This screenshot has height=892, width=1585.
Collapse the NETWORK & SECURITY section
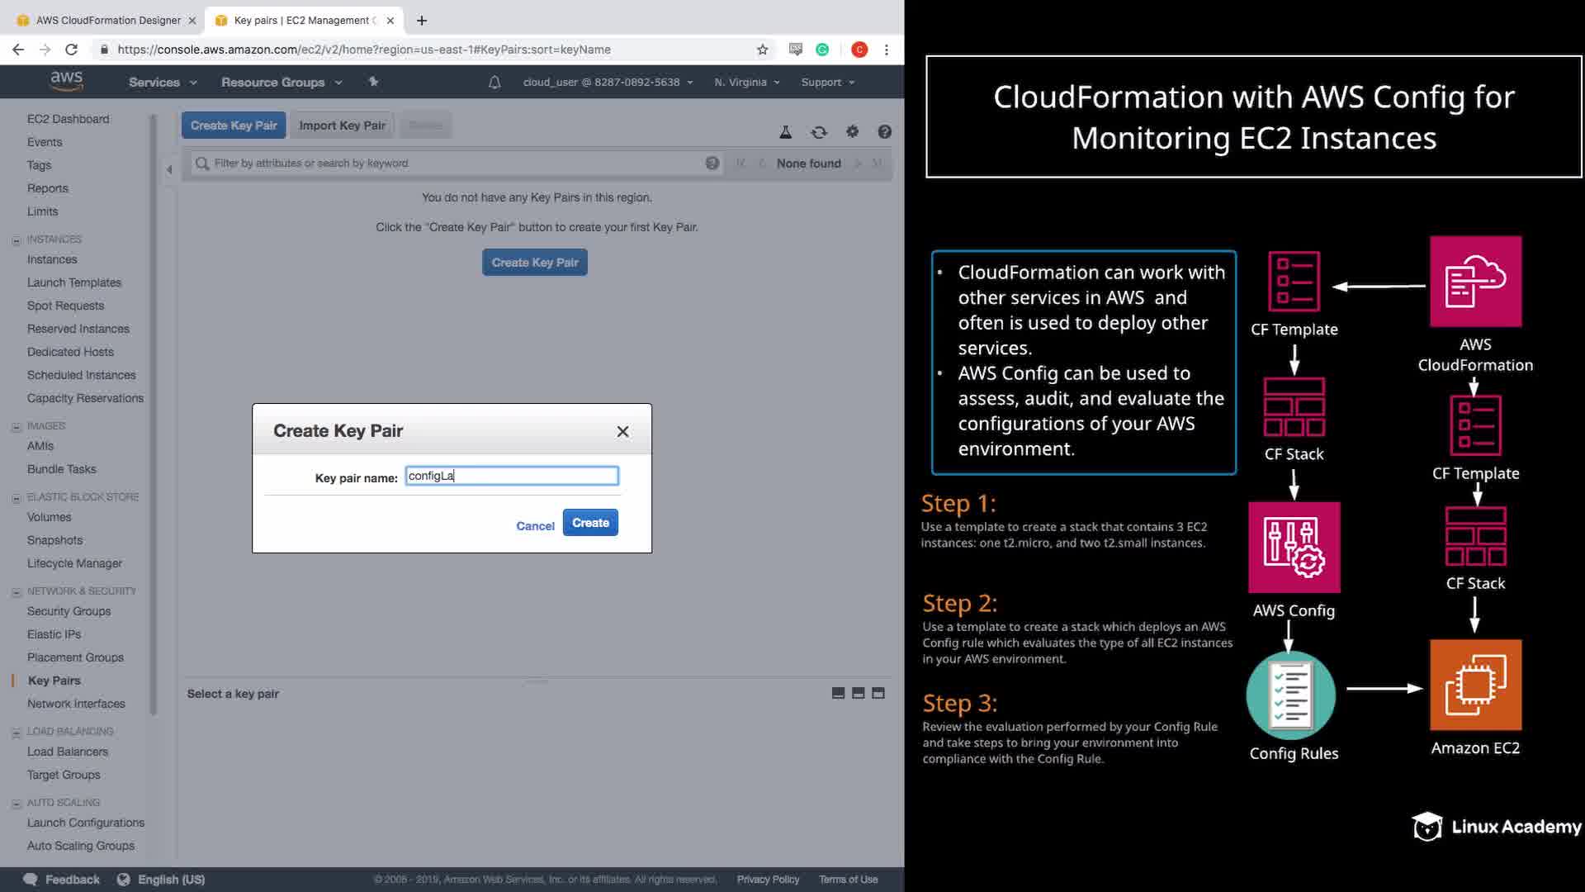pos(17,592)
